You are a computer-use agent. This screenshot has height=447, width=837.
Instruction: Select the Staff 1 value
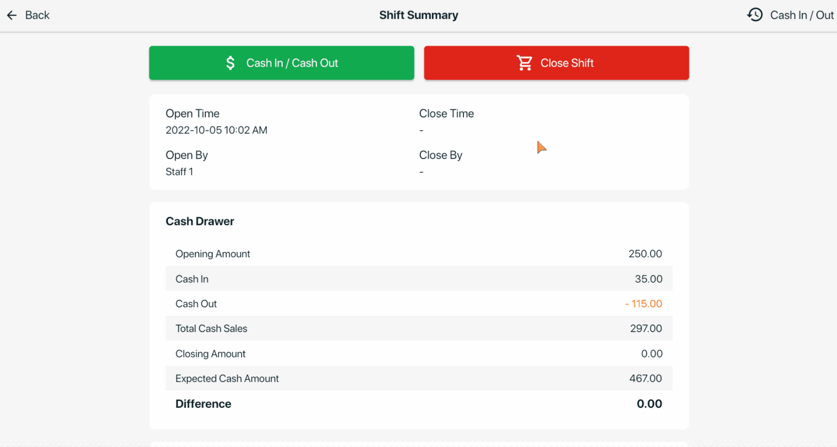coord(179,172)
